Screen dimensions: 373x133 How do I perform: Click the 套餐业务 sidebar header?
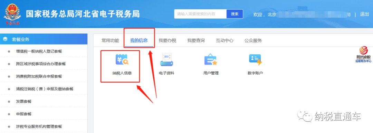(x=44, y=39)
